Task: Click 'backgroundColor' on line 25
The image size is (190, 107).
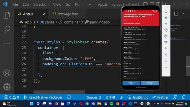Action: click(59, 59)
